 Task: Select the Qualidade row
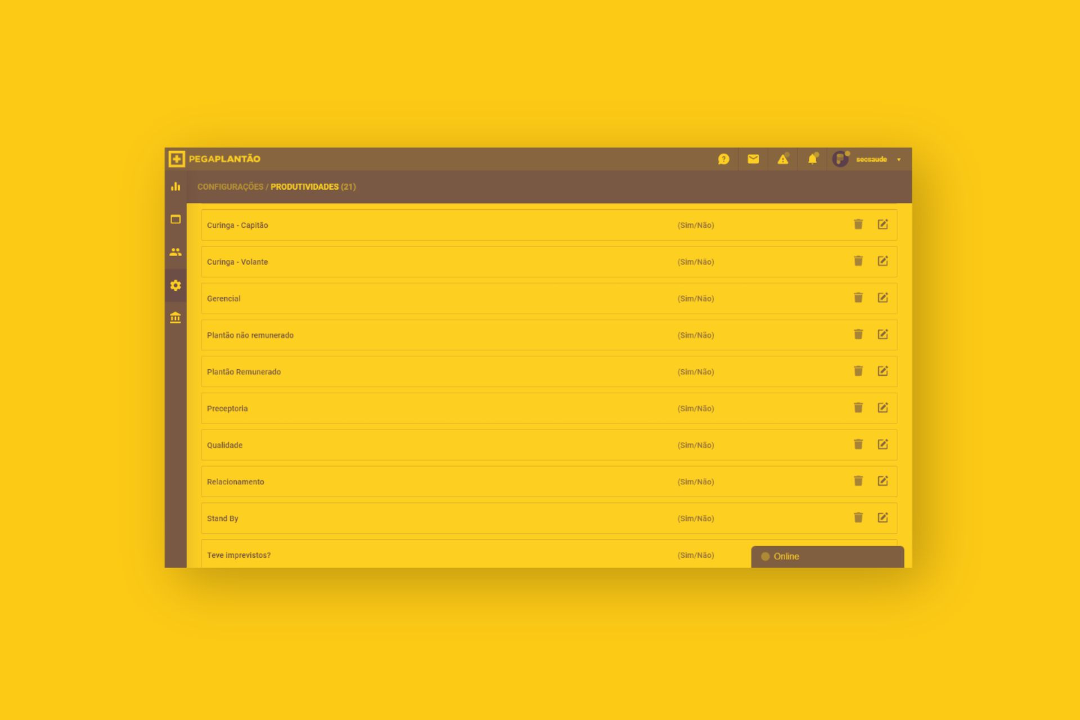225,445
